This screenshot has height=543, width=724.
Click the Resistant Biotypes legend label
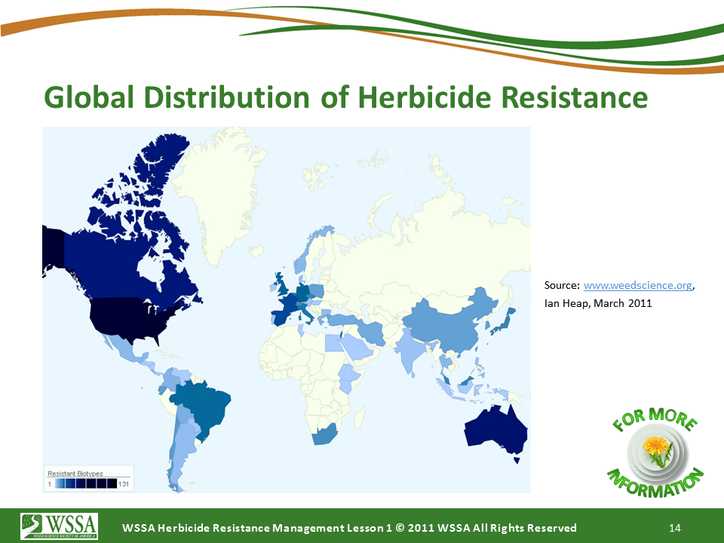point(76,472)
